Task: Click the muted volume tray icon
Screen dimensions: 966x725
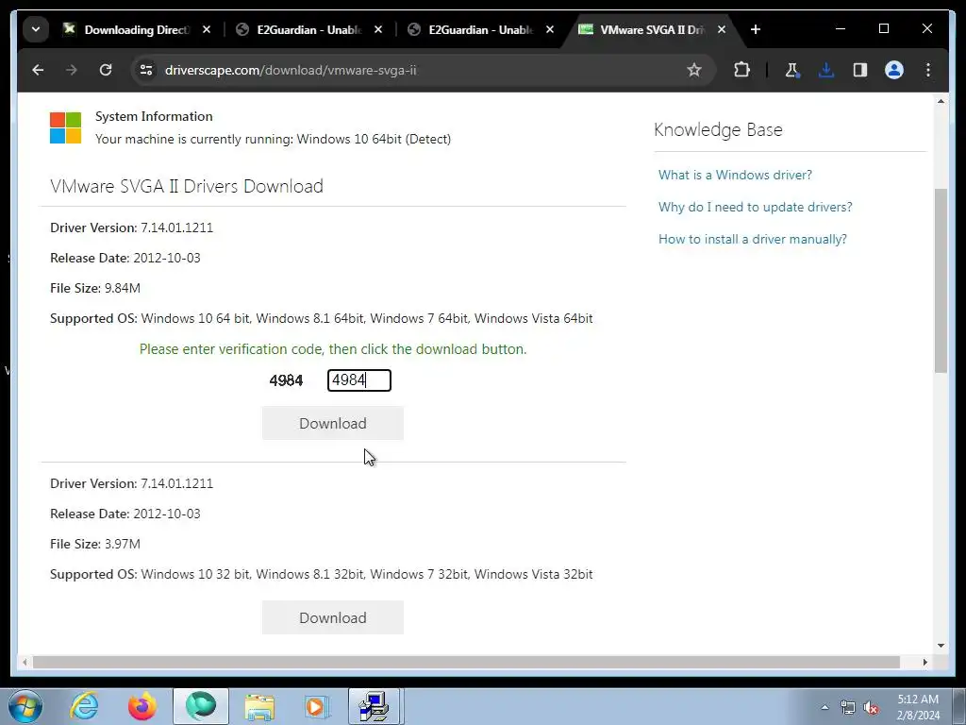Action: click(871, 707)
